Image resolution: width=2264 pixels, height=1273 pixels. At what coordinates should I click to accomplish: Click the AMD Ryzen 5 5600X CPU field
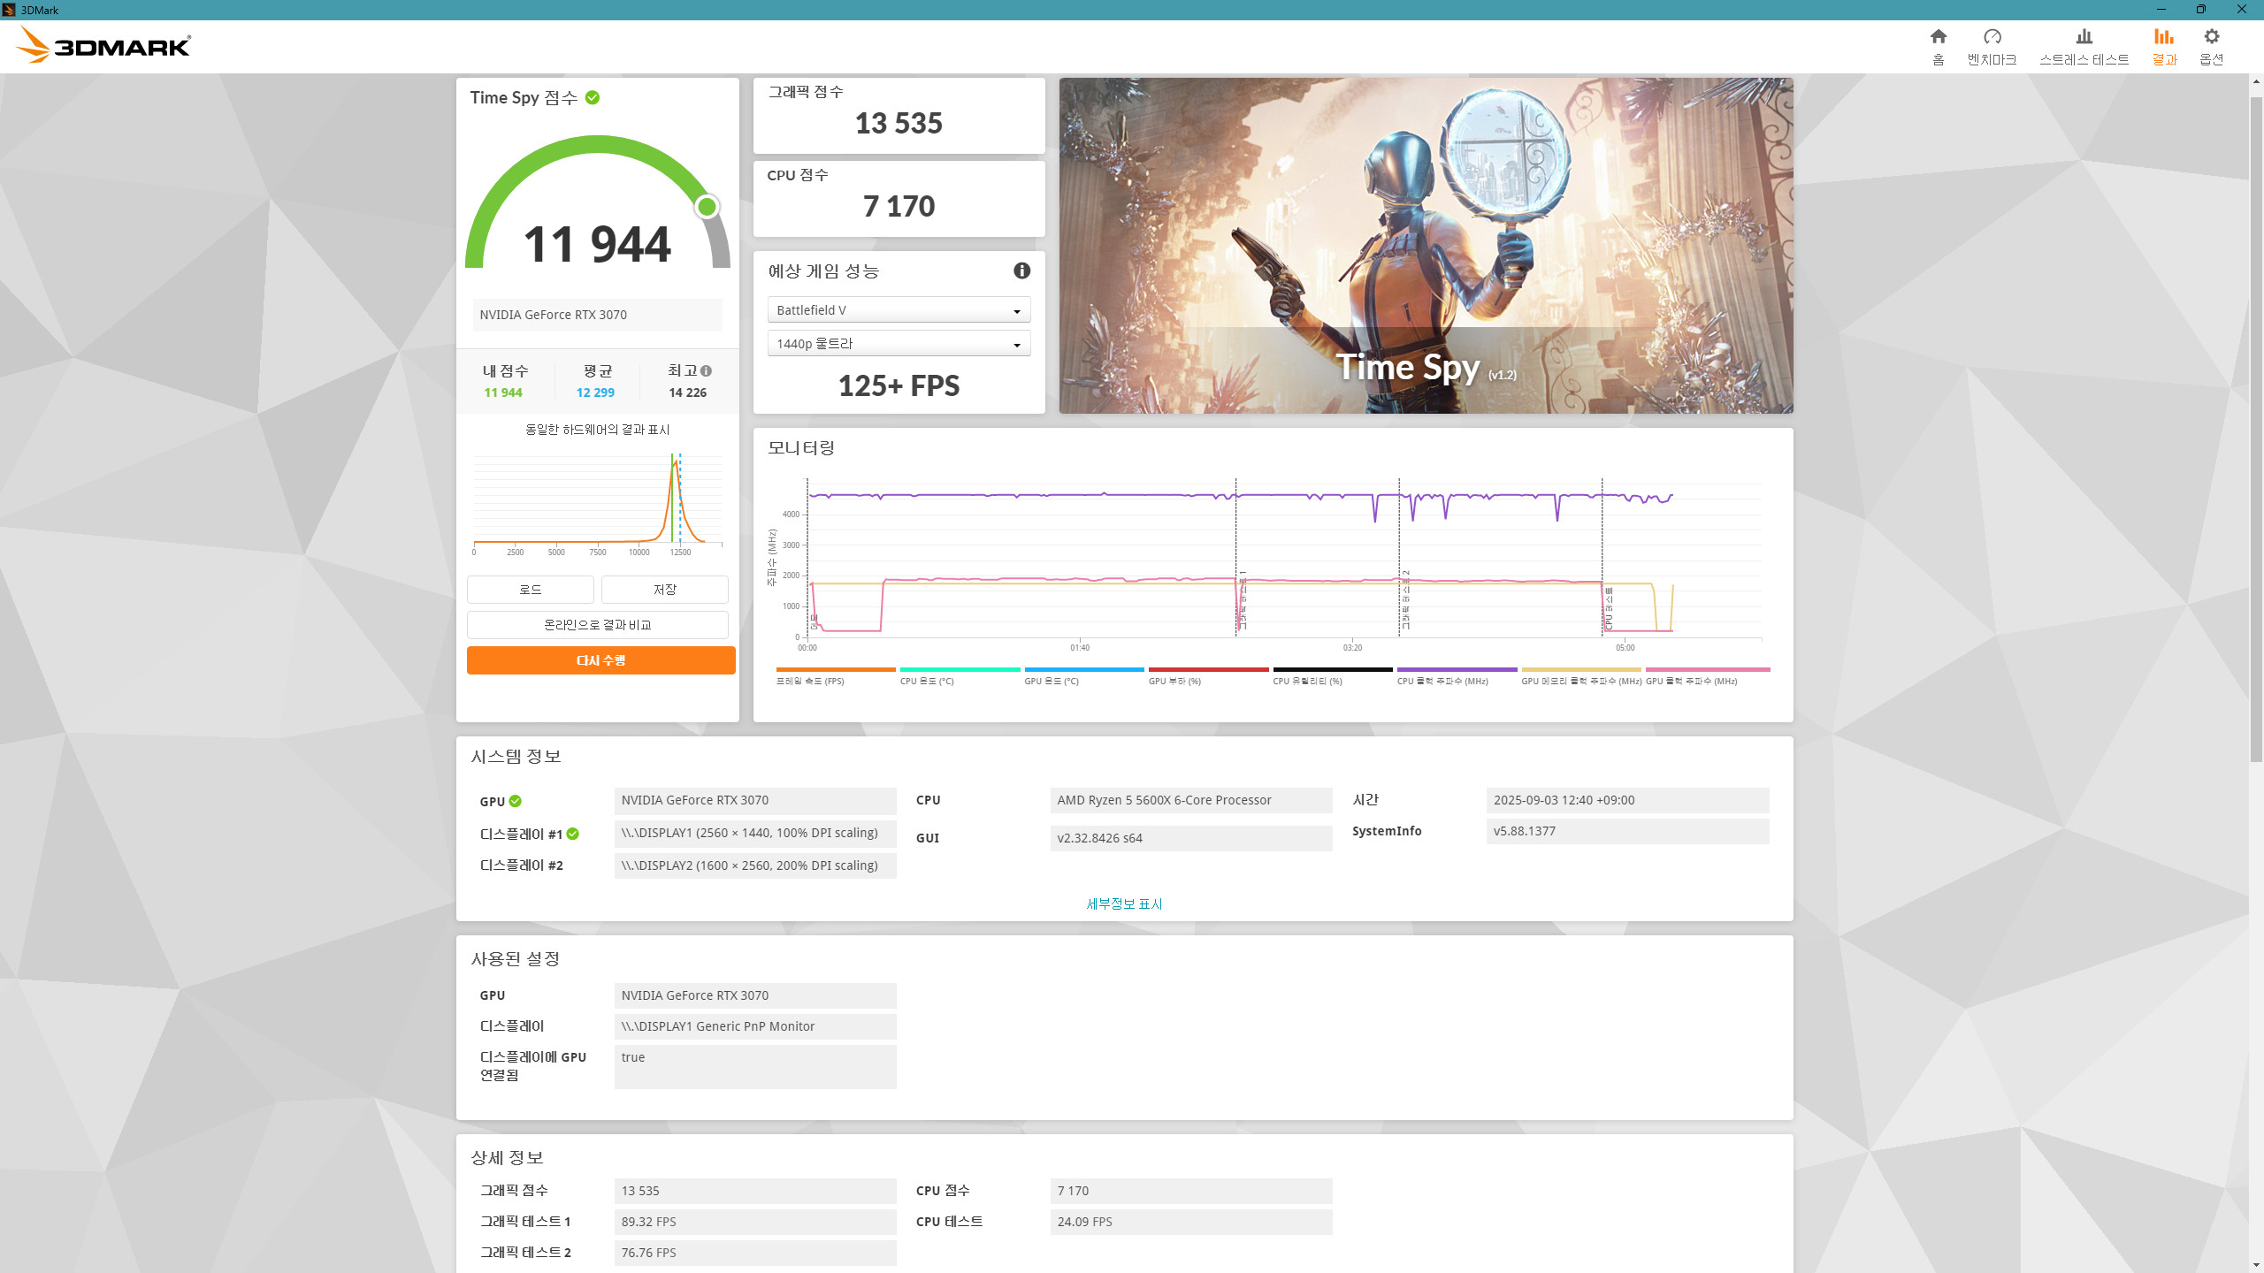tap(1191, 800)
